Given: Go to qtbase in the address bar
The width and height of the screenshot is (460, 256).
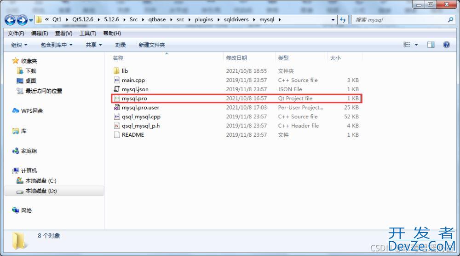Looking at the screenshot, I should (157, 19).
